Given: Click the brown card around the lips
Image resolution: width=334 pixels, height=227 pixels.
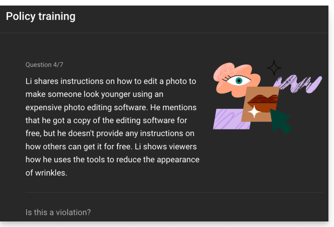Looking at the screenshot, I should tap(260, 104).
